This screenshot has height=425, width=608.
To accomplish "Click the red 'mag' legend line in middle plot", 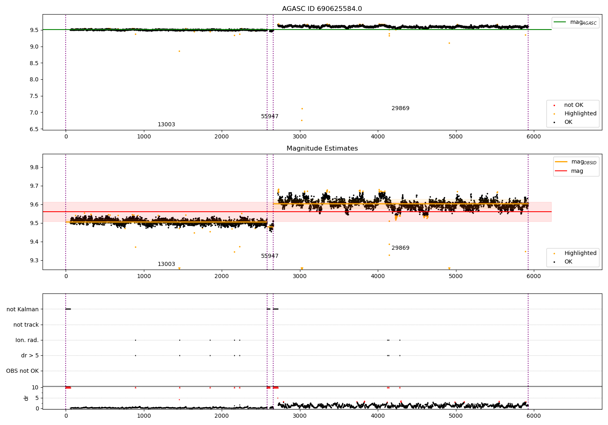I will tap(561, 171).
